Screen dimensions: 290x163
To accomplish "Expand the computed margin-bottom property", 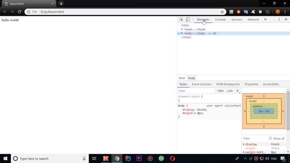I will coord(244,152).
